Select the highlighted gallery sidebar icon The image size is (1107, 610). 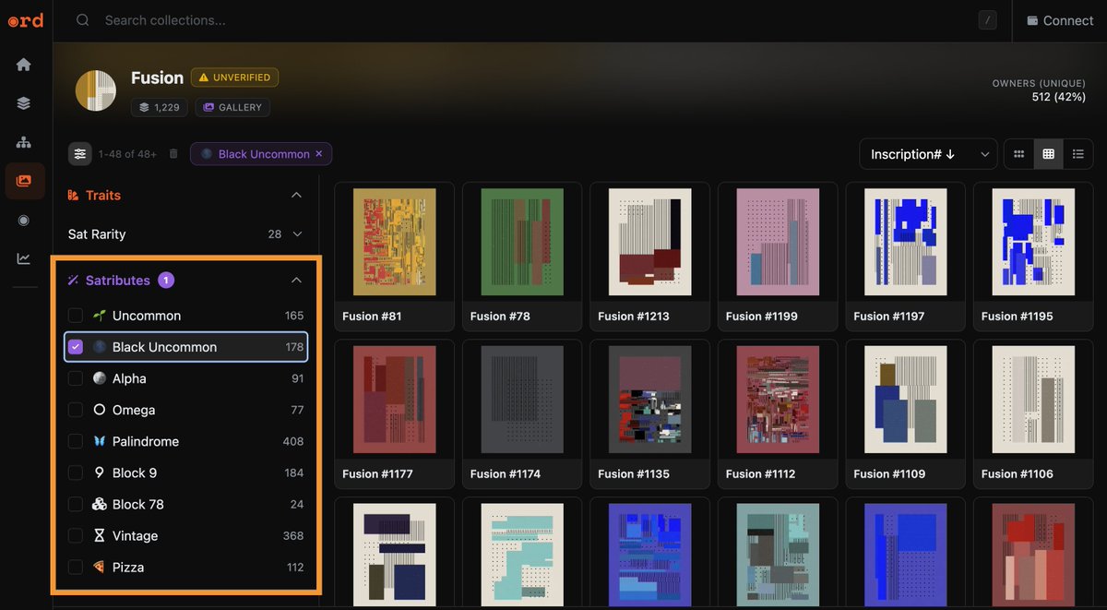24,181
